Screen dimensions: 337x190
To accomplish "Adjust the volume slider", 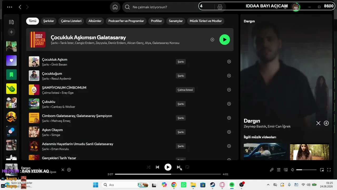I will click(306, 170).
